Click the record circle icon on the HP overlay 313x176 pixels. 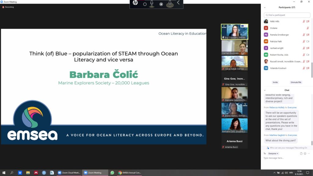pyautogui.click(x=161, y=4)
